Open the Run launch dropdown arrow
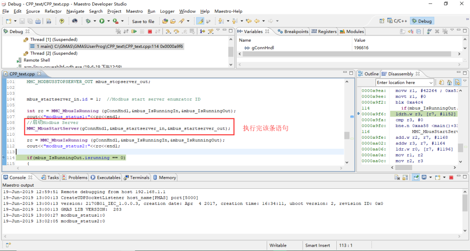 coord(108,21)
